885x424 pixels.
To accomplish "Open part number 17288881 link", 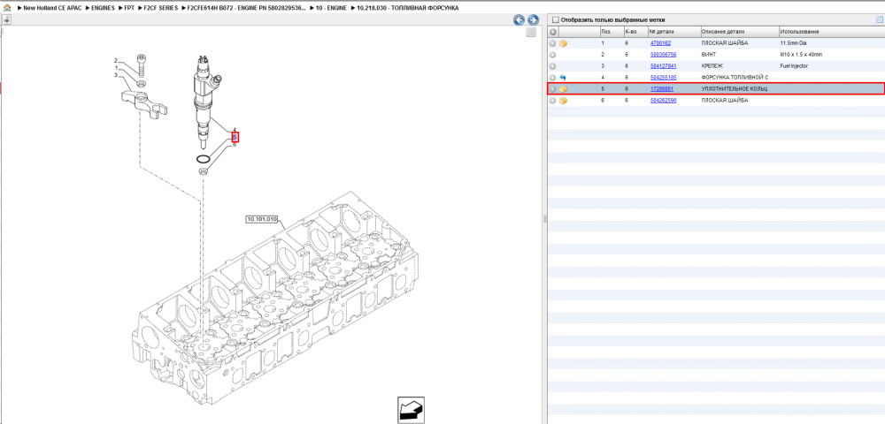I will pos(662,89).
